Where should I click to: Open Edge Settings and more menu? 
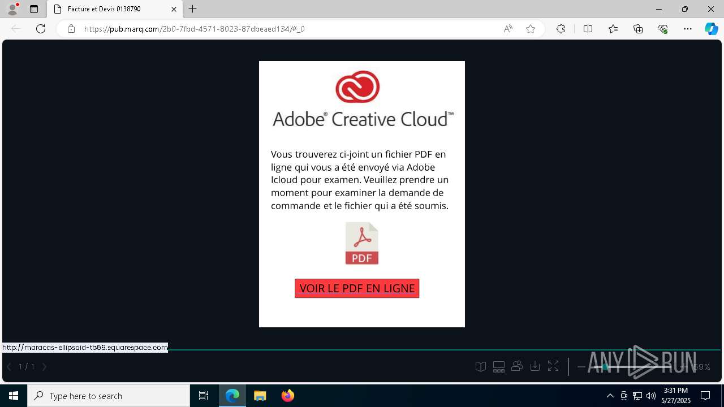click(688, 29)
